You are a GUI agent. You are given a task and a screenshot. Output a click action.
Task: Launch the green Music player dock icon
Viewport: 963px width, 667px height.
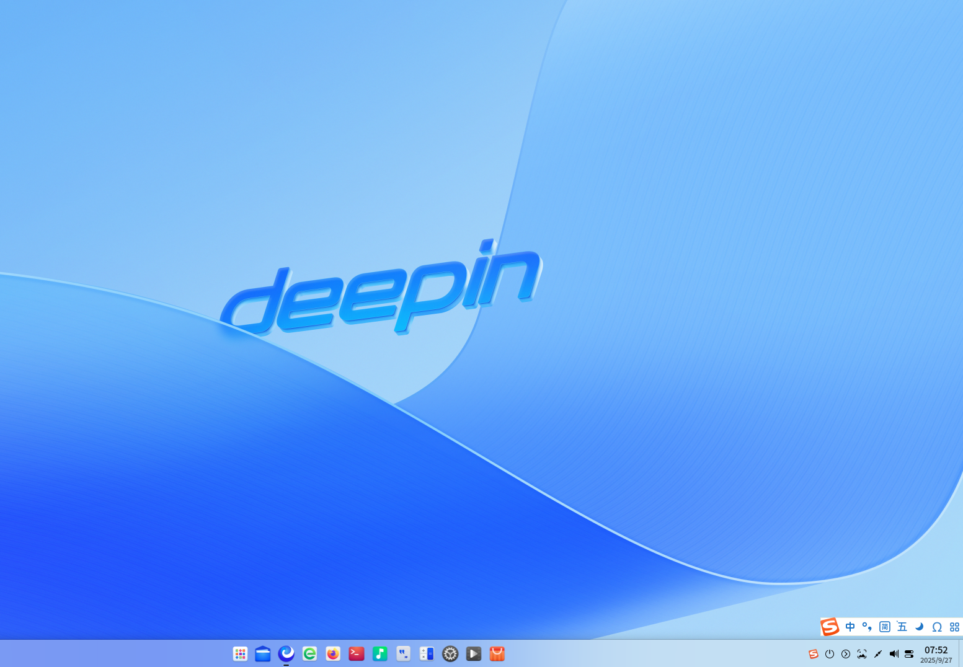coord(380,653)
